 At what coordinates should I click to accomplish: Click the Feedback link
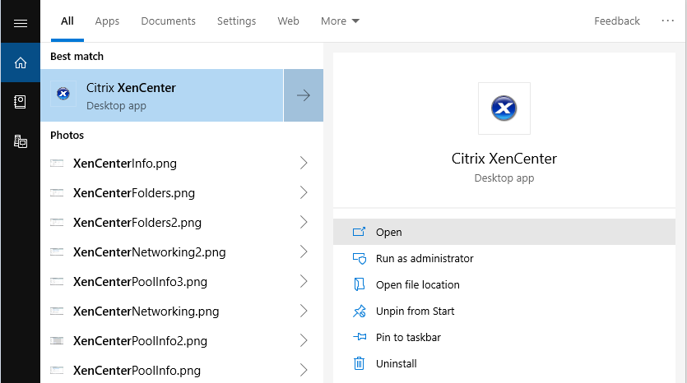[x=616, y=21]
